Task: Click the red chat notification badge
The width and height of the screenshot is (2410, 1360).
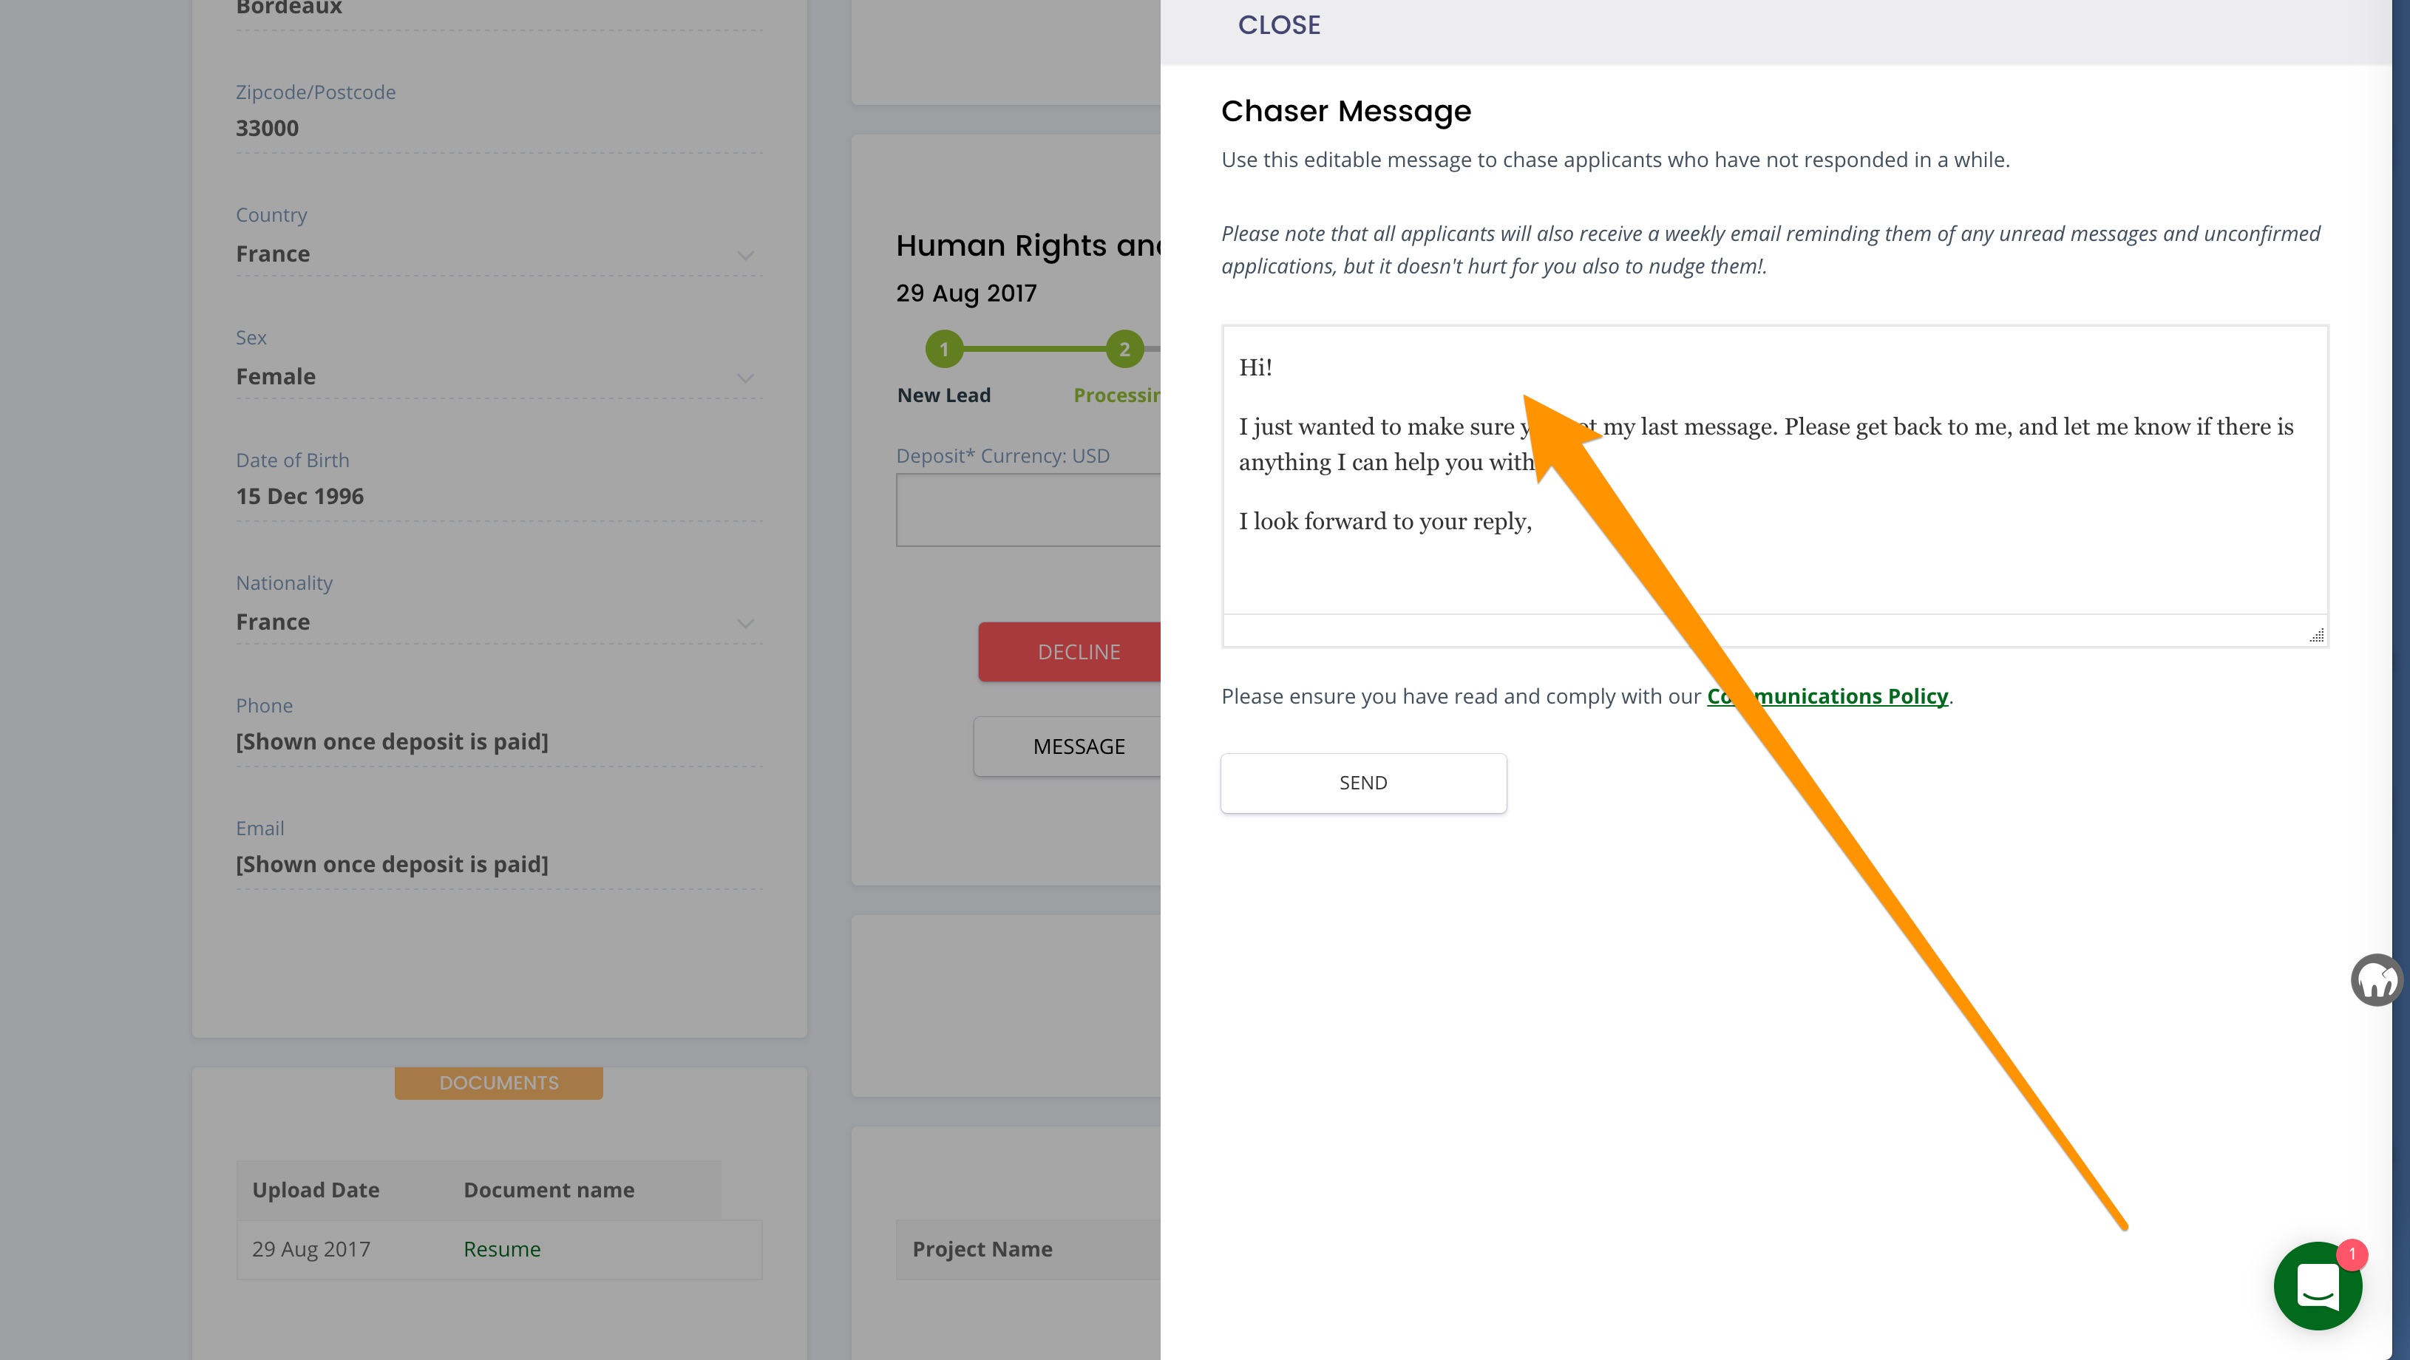Action: [x=2351, y=1254]
